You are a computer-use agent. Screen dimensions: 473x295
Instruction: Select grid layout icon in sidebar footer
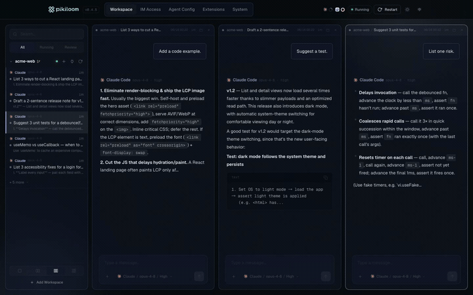pyautogui.click(x=74, y=271)
